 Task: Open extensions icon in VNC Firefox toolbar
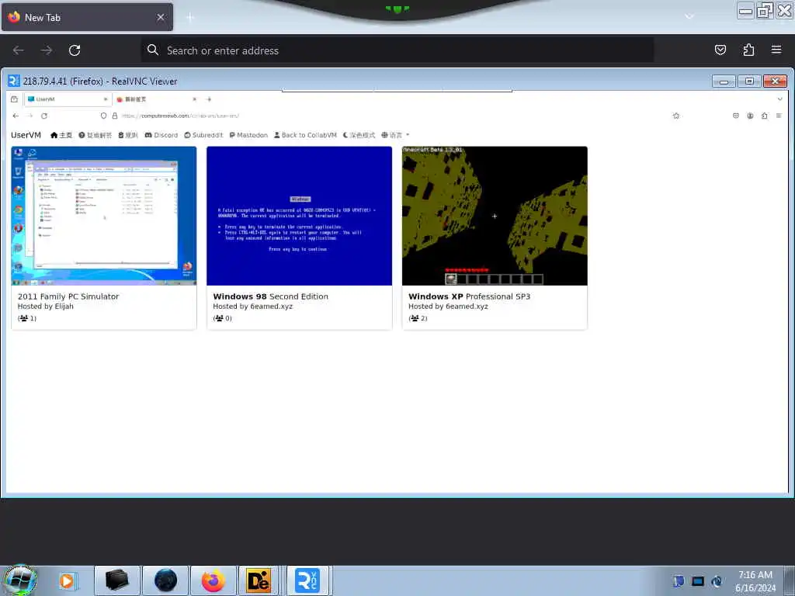764,116
